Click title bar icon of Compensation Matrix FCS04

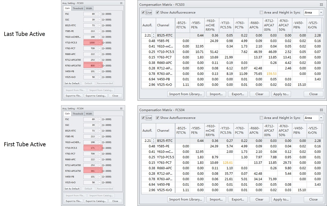click(x=321, y=110)
